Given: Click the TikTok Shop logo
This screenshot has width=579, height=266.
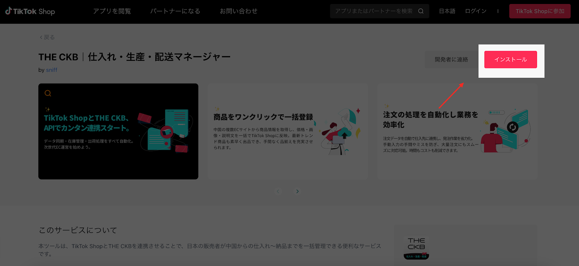Looking at the screenshot, I should click(30, 11).
